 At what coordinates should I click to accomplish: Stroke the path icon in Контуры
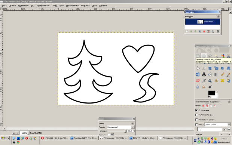[x=213, y=31]
